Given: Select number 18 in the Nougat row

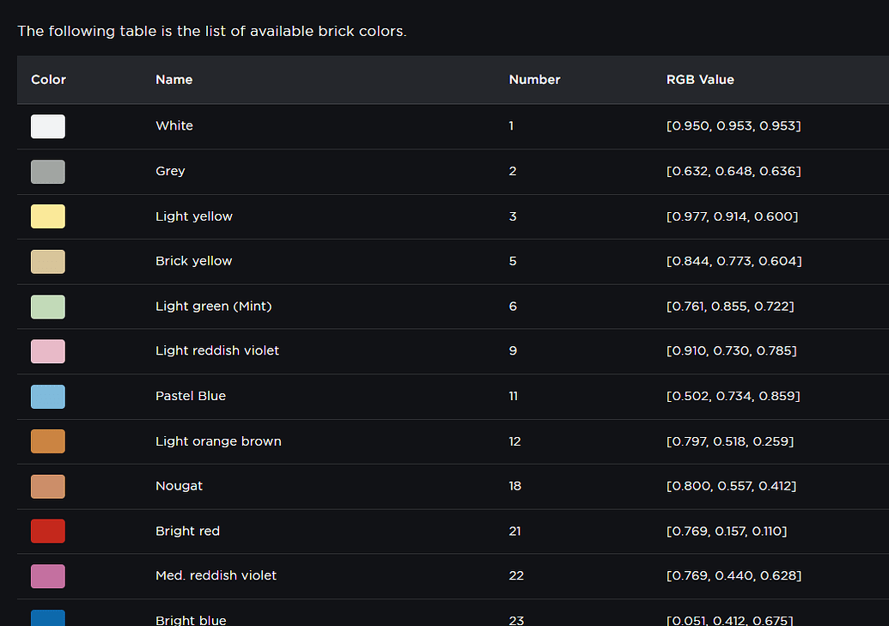Looking at the screenshot, I should [515, 487].
